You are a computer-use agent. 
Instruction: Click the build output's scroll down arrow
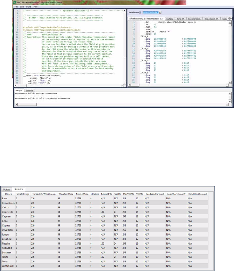(x=230, y=102)
